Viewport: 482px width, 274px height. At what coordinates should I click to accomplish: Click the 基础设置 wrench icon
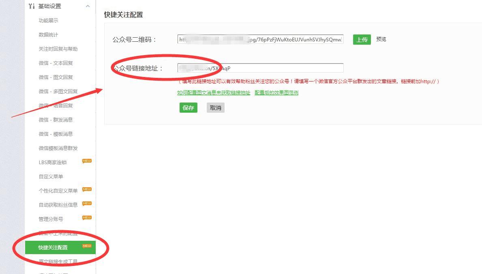(31, 6)
